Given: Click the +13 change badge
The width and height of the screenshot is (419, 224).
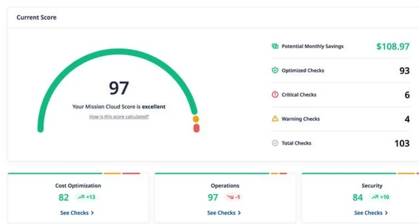Looking at the screenshot, I should pyautogui.click(x=86, y=197).
